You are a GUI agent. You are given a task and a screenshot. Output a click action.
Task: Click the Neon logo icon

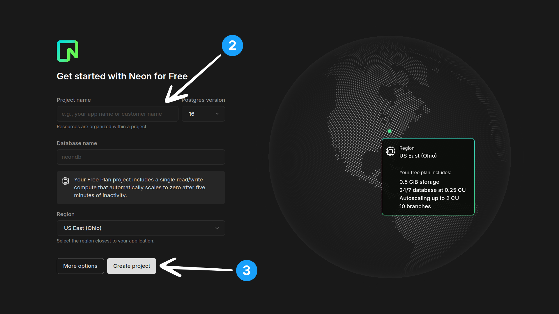tap(68, 51)
